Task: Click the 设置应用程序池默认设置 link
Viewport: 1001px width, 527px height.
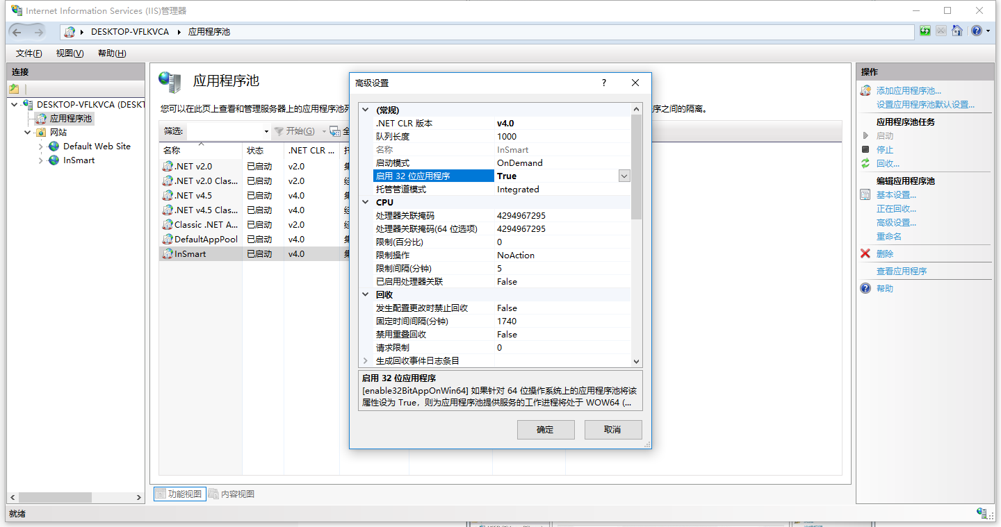Action: (925, 105)
